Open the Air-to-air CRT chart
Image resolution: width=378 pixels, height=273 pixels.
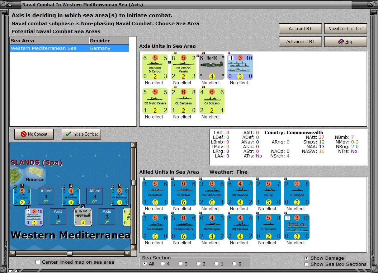pos(301,29)
